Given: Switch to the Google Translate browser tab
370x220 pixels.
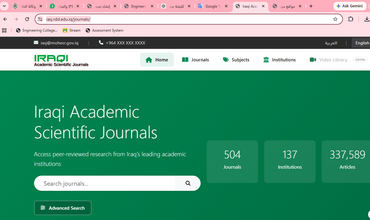Looking at the screenshot, I should click(x=213, y=6).
